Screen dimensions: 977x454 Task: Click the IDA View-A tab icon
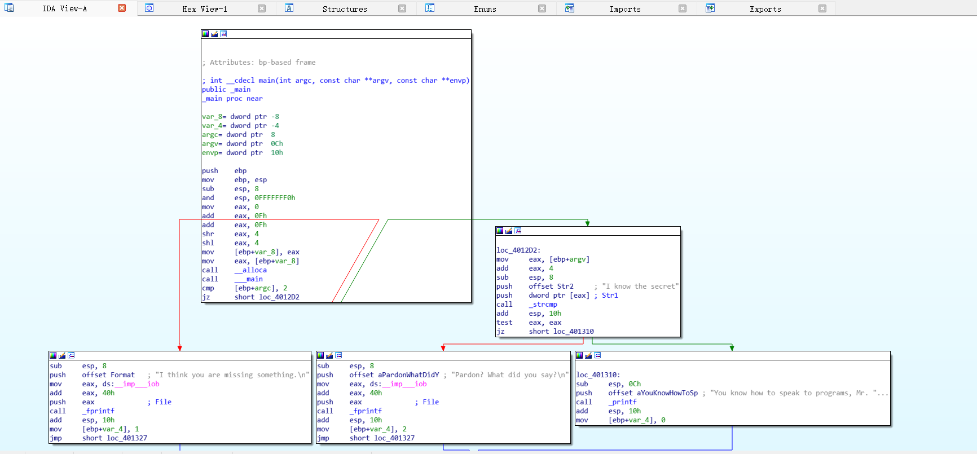pyautogui.click(x=9, y=8)
